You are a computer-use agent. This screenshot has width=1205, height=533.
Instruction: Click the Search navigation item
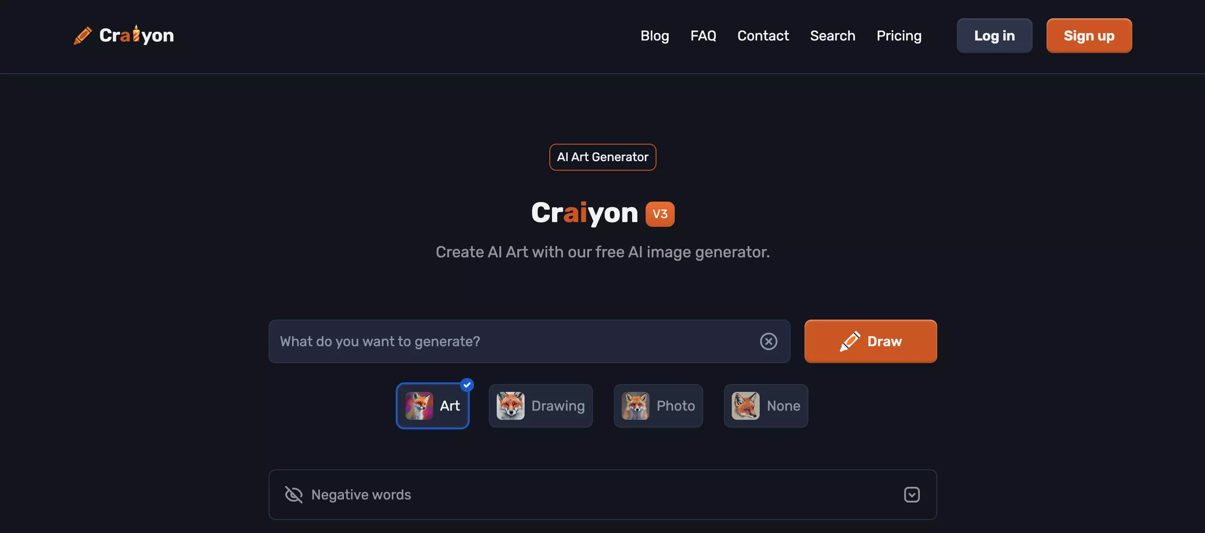(832, 35)
